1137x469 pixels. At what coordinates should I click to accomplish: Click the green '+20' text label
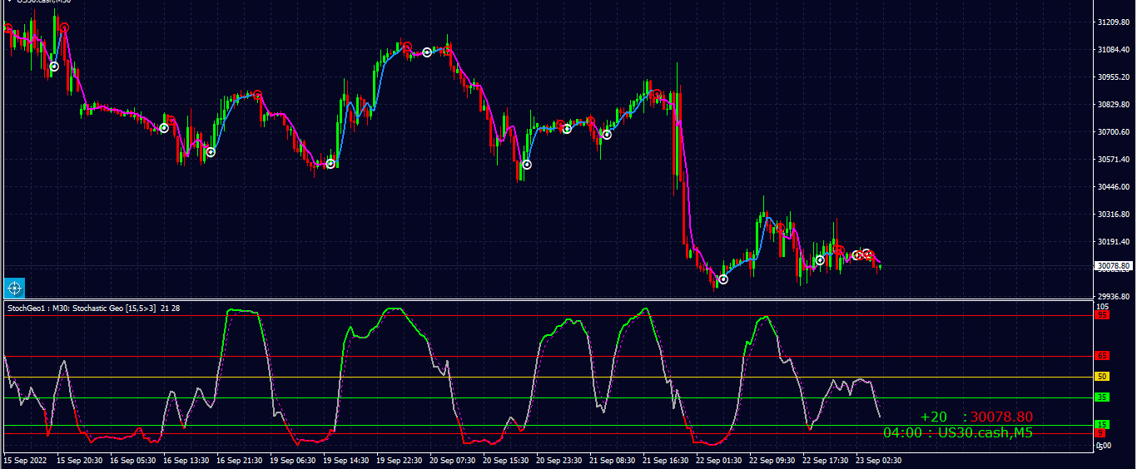point(933,417)
